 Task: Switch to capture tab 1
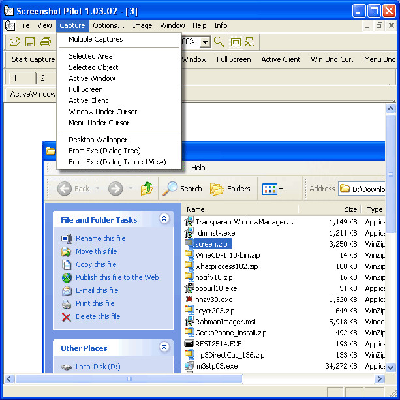(x=22, y=78)
